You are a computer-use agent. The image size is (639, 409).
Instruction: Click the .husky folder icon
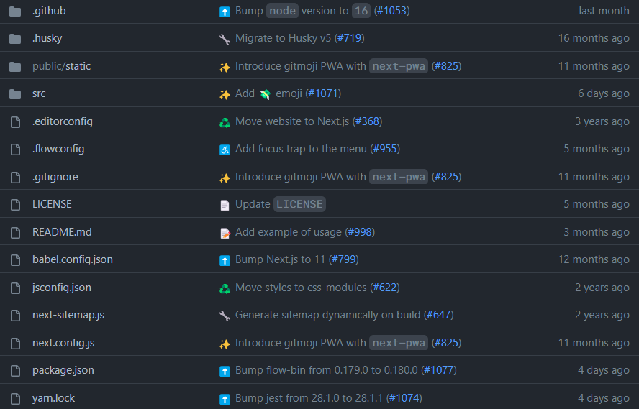point(15,39)
